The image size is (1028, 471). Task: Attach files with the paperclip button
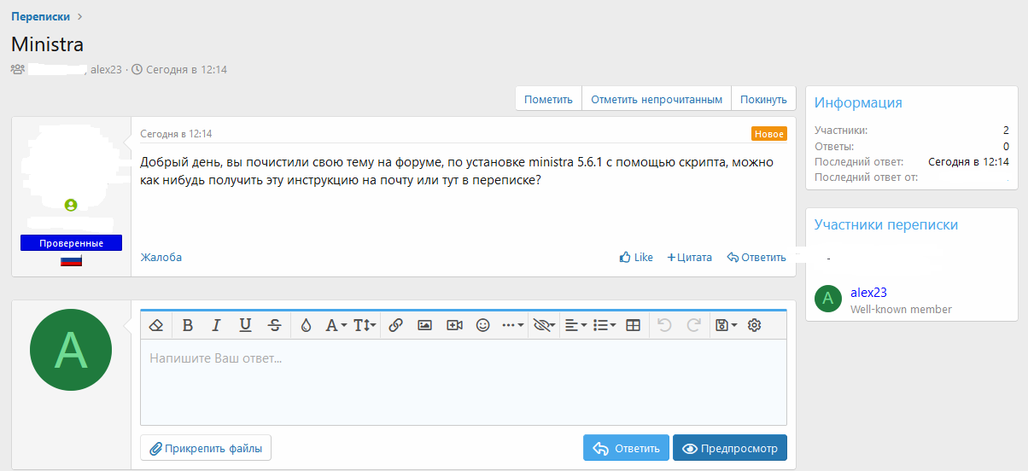[206, 448]
